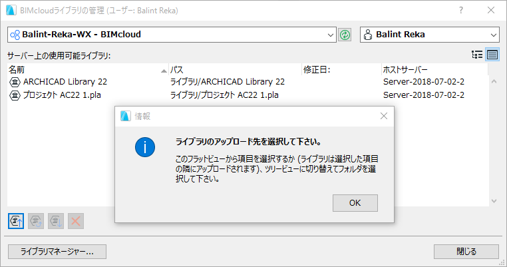
Task: Click the ARCHICAD icon in 情報 dialog title
Action: click(126, 116)
